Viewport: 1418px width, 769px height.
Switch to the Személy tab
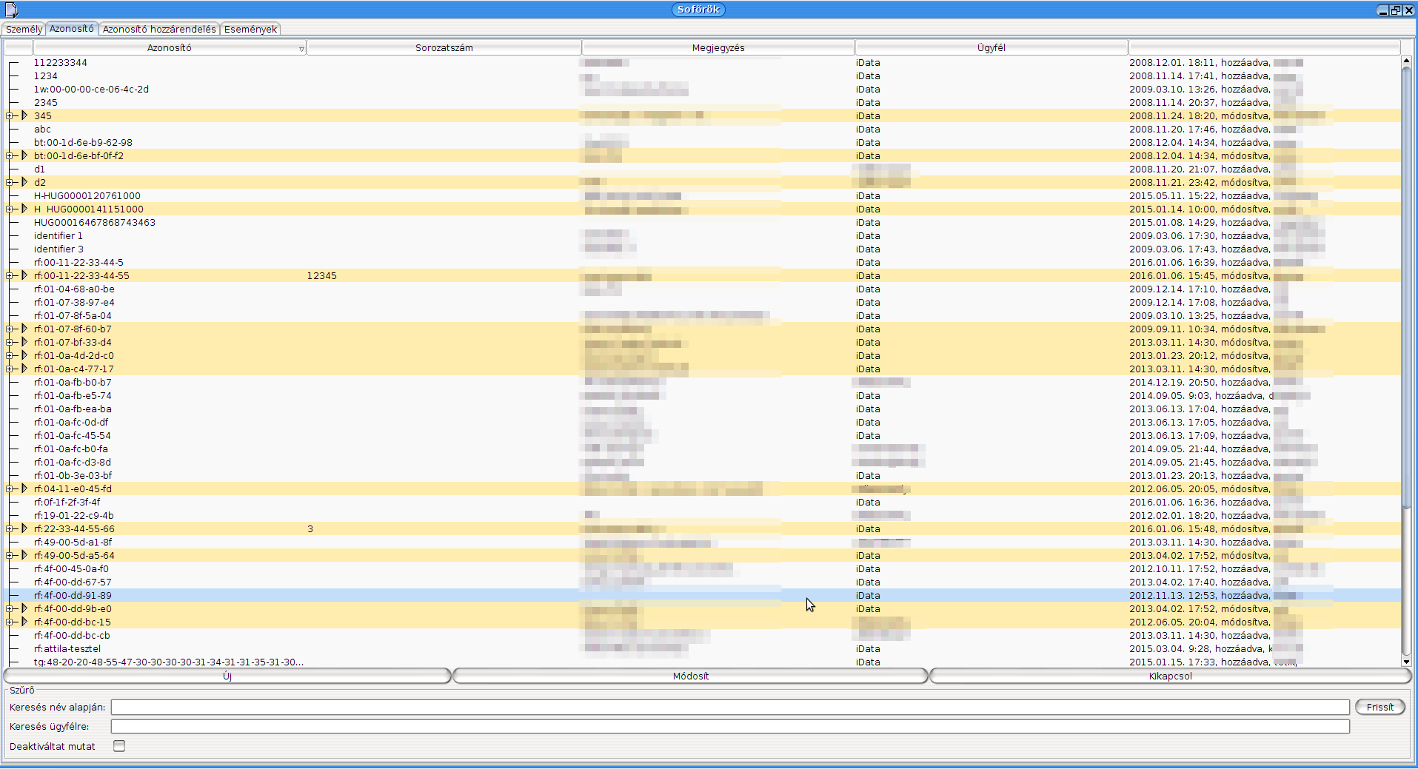(x=24, y=30)
